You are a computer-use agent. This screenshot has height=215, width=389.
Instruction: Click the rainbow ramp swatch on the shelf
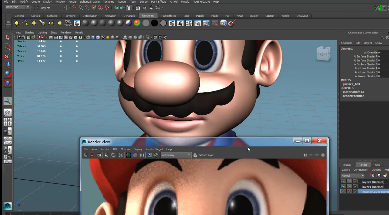[138, 23]
